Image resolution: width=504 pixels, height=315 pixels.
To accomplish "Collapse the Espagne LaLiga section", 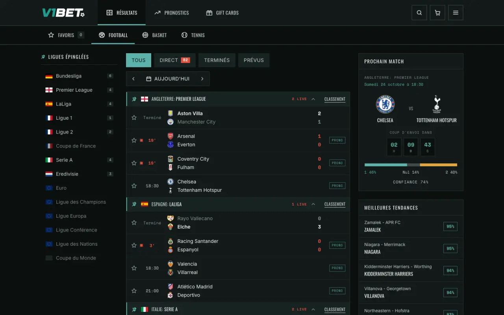I will point(313,204).
